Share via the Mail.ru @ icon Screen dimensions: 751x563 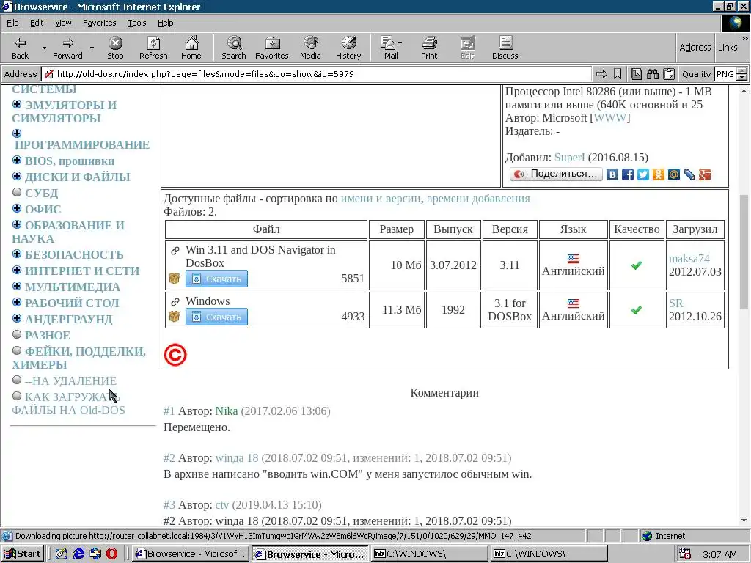click(x=673, y=174)
